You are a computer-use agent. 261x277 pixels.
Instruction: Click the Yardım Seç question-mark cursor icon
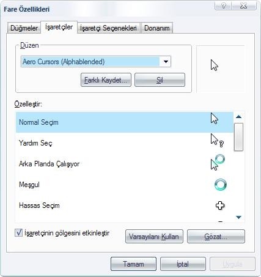(x=217, y=141)
